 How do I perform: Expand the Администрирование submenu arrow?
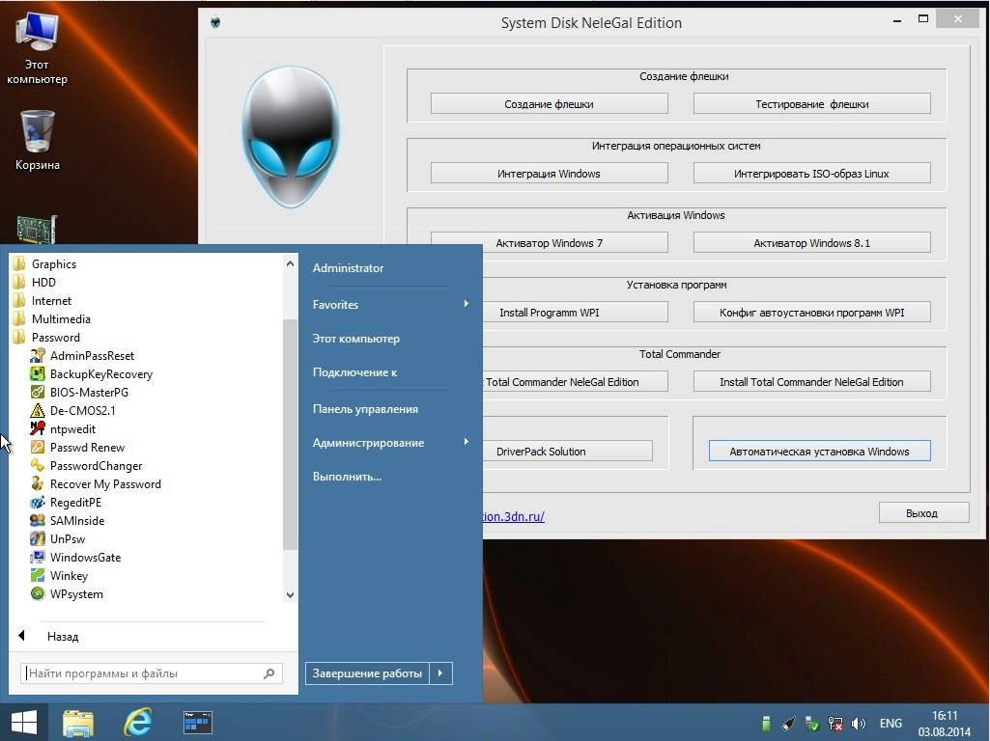tap(466, 442)
